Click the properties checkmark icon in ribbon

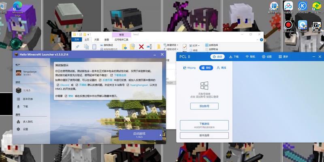[185, 47]
